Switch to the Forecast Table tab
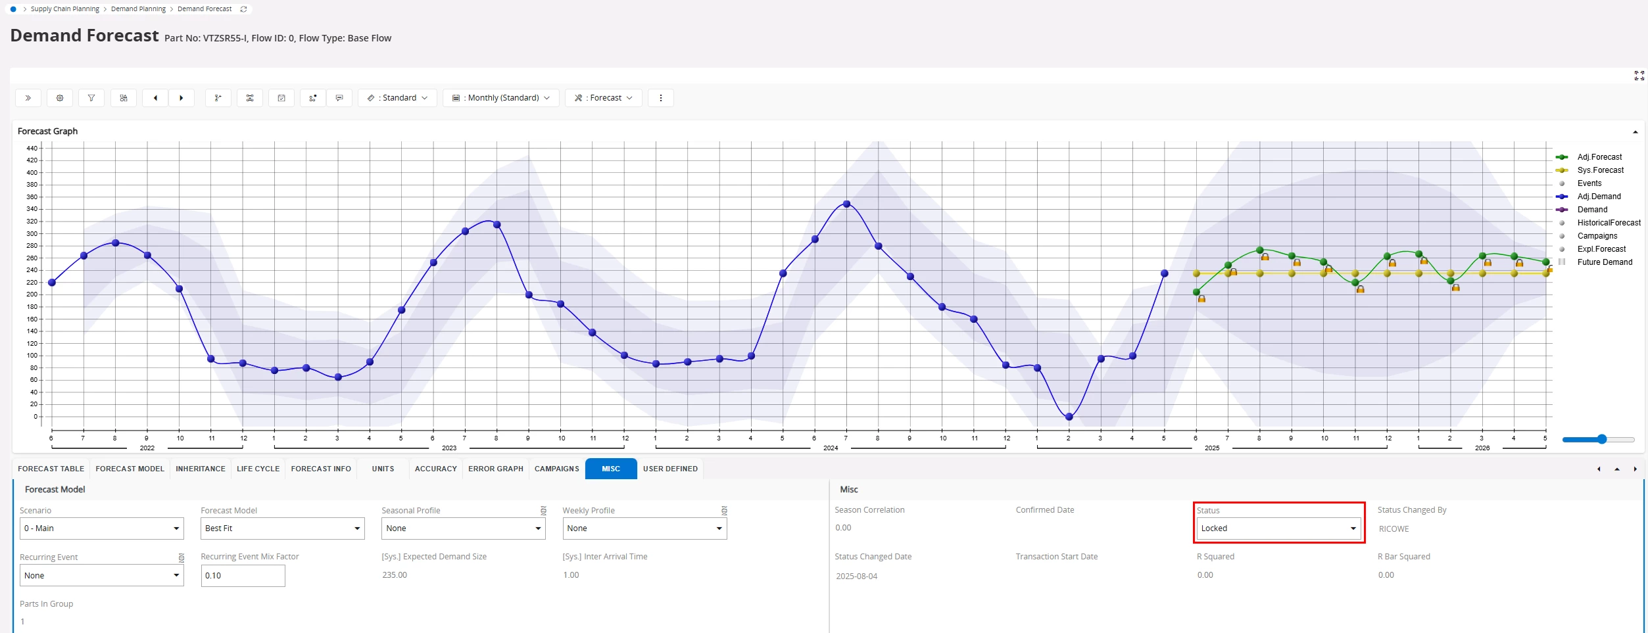 pos(51,469)
